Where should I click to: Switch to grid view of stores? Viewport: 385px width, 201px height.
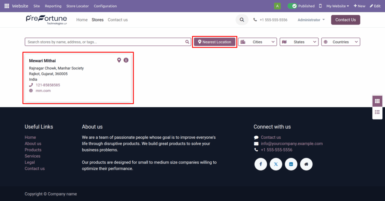[377, 101]
